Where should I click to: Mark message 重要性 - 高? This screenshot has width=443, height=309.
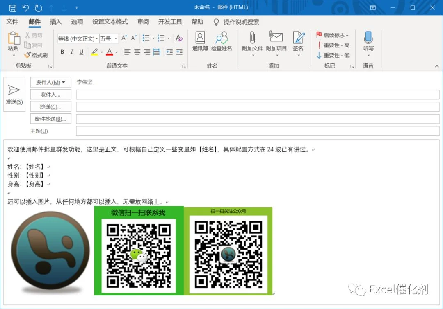[333, 45]
